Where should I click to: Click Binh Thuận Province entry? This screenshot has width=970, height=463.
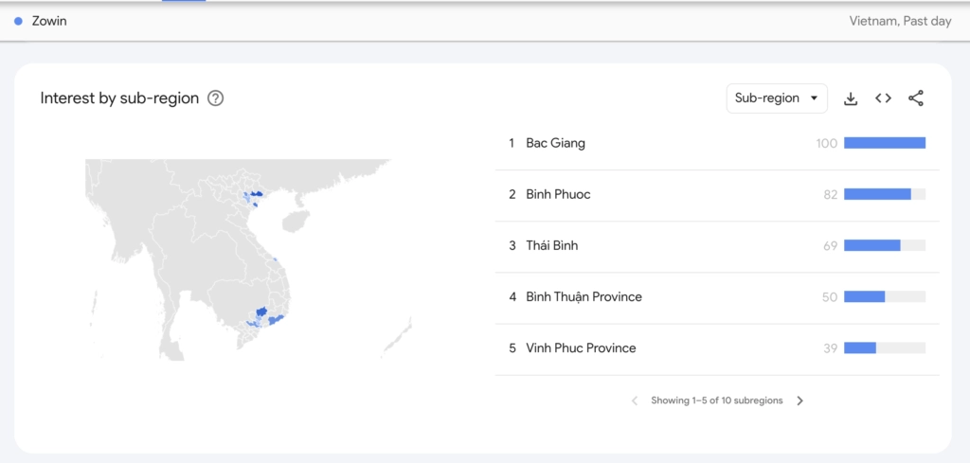(584, 296)
